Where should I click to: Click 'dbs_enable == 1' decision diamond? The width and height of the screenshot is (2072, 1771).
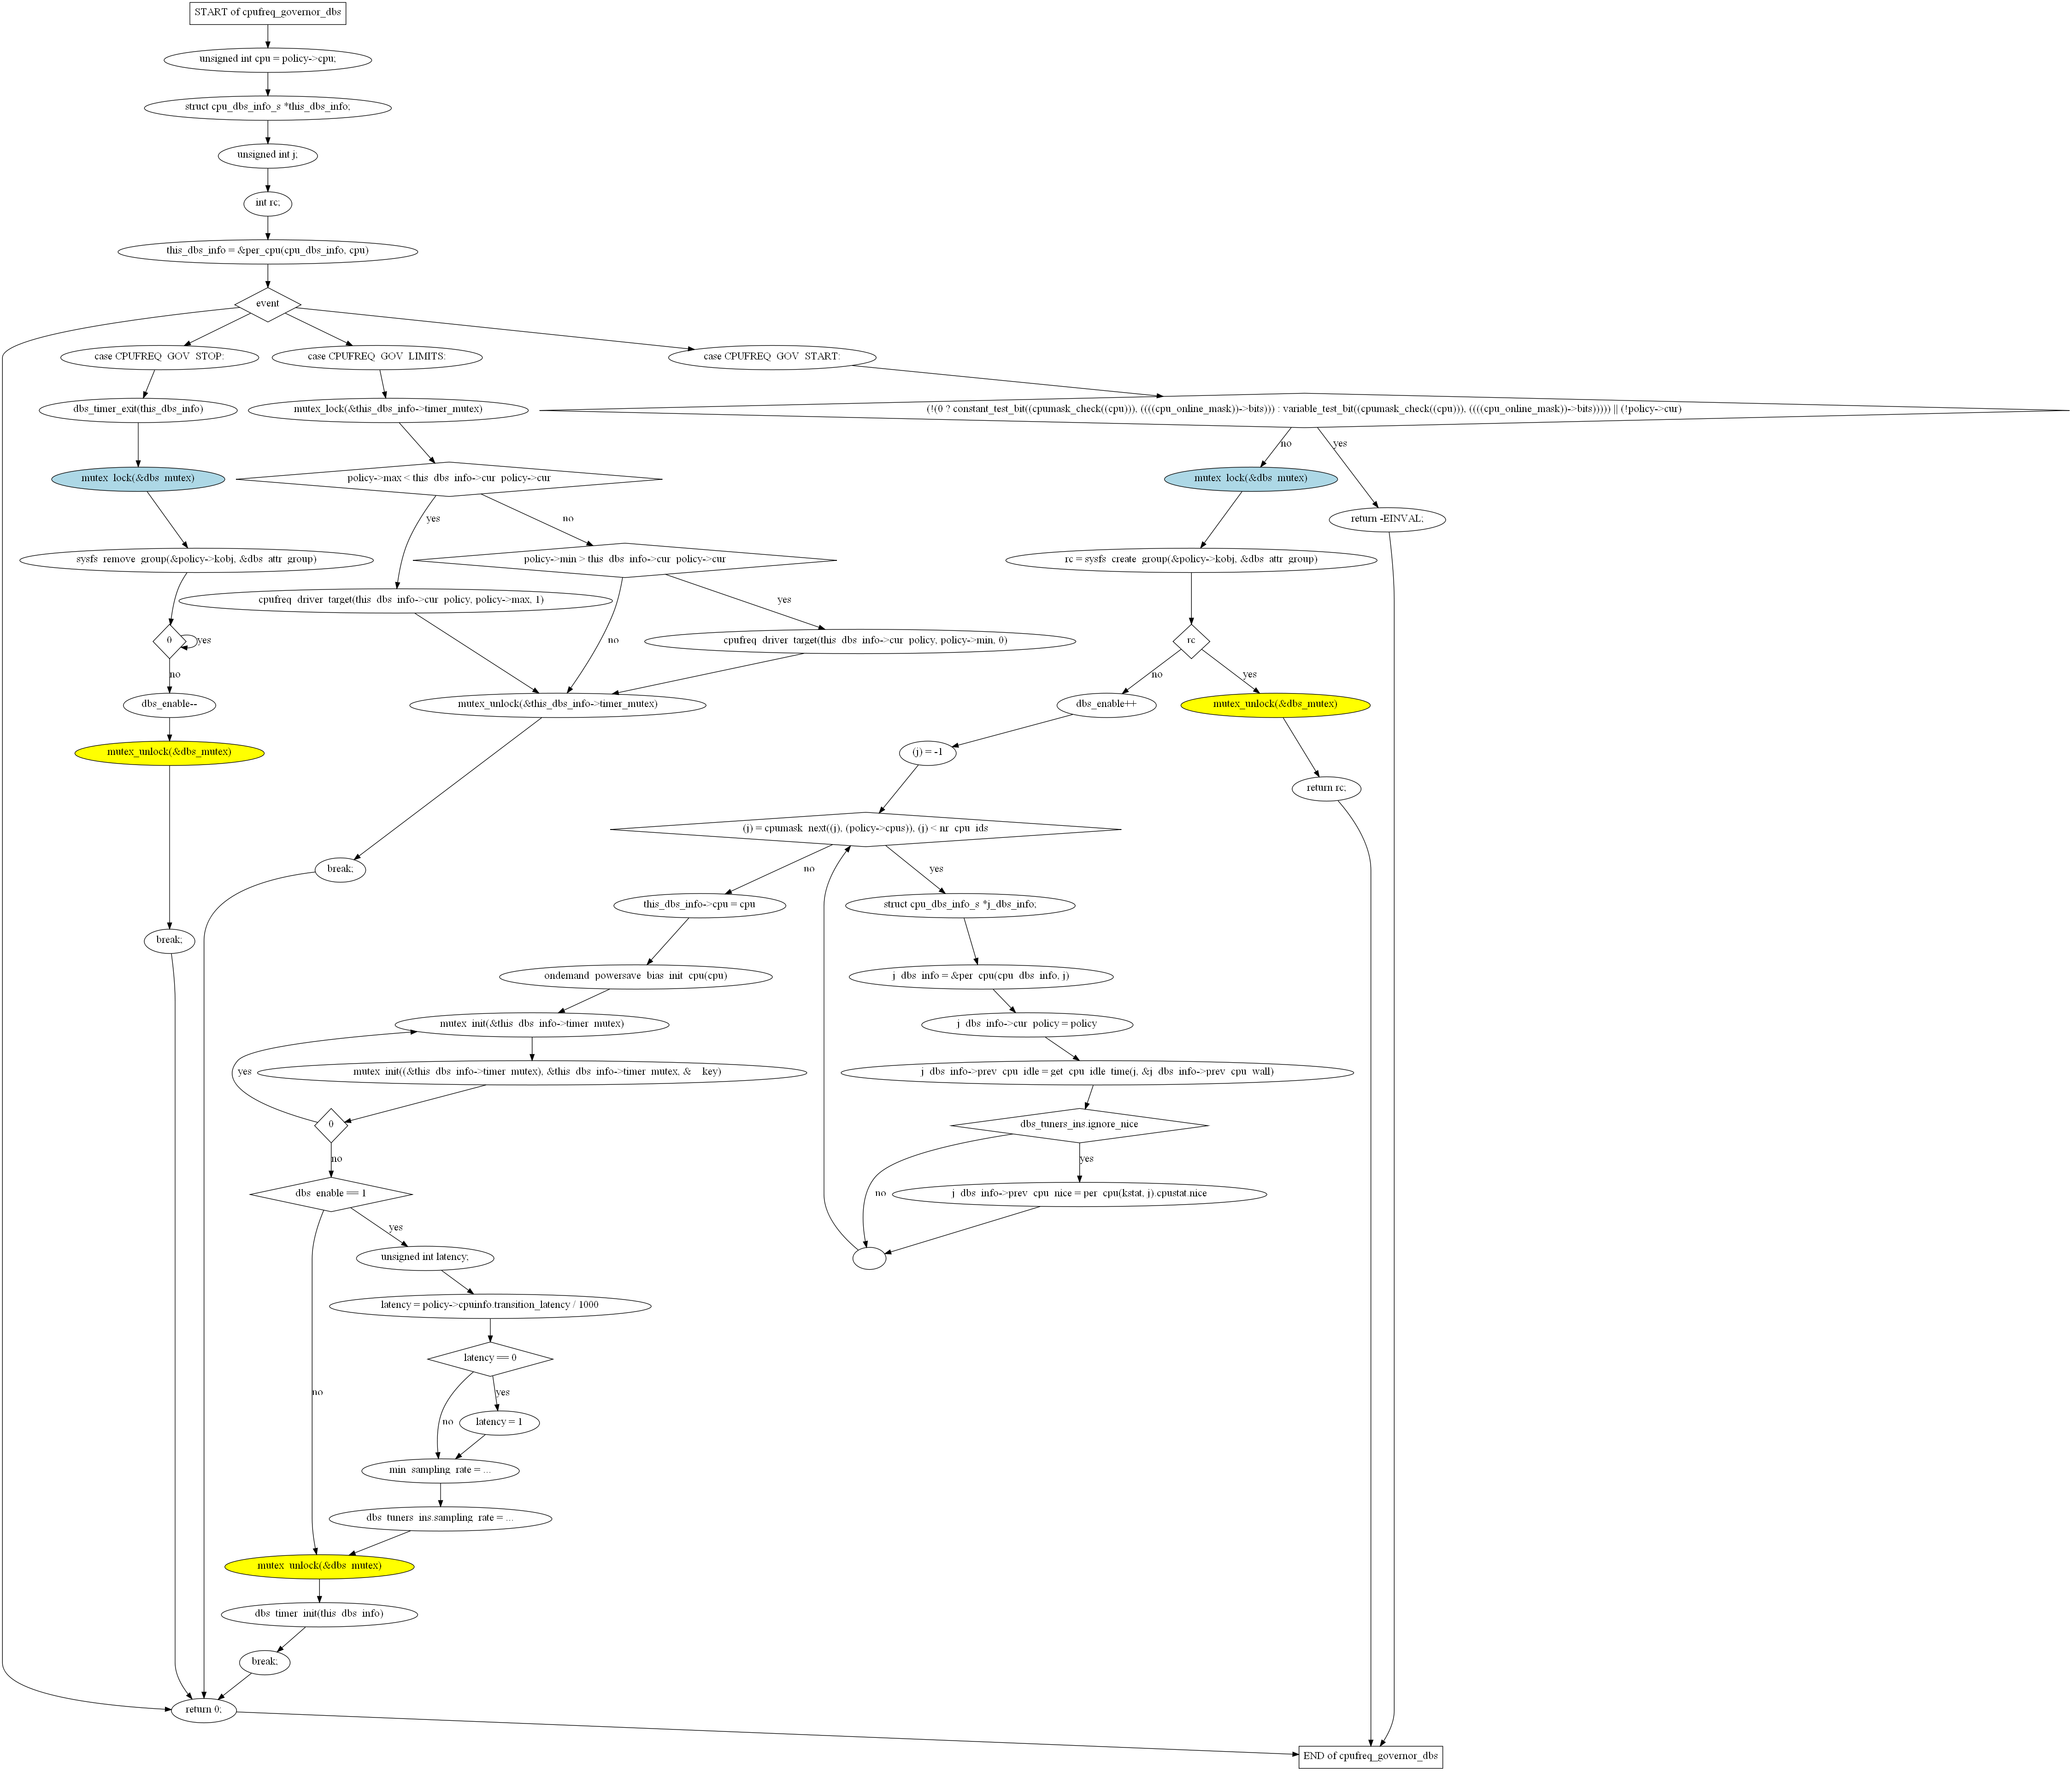point(331,1195)
